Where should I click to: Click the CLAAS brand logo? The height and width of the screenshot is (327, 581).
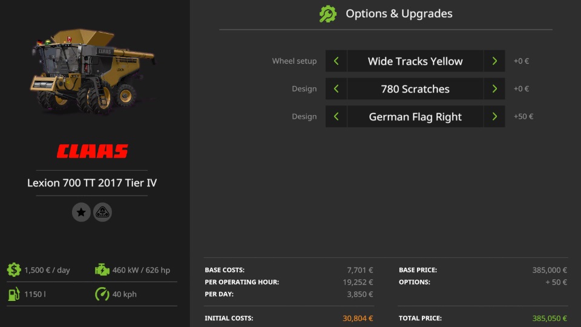click(93, 151)
